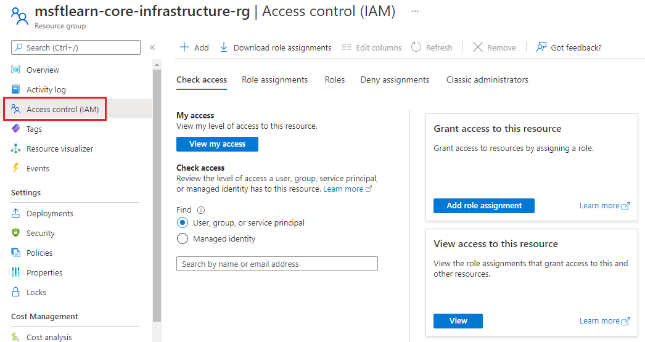The height and width of the screenshot is (342, 645).
Task: Select User, group, or service principal radio
Action: point(183,223)
